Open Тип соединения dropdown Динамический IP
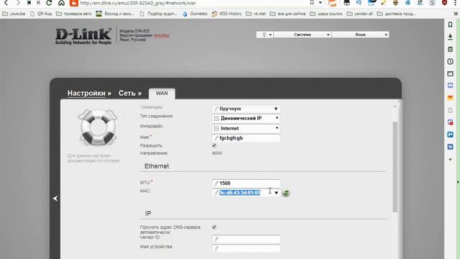The image size is (460, 259). coord(246,118)
